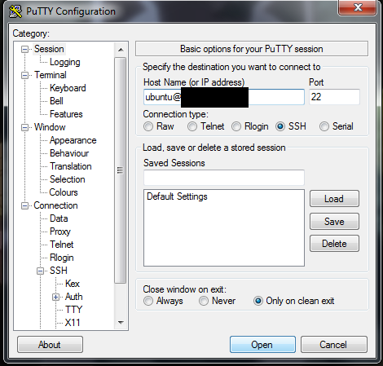Collapse the SSH tree node
The height and width of the screenshot is (366, 383).
40,271
